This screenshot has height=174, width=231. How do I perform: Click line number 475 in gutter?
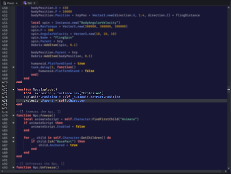tap(5, 101)
